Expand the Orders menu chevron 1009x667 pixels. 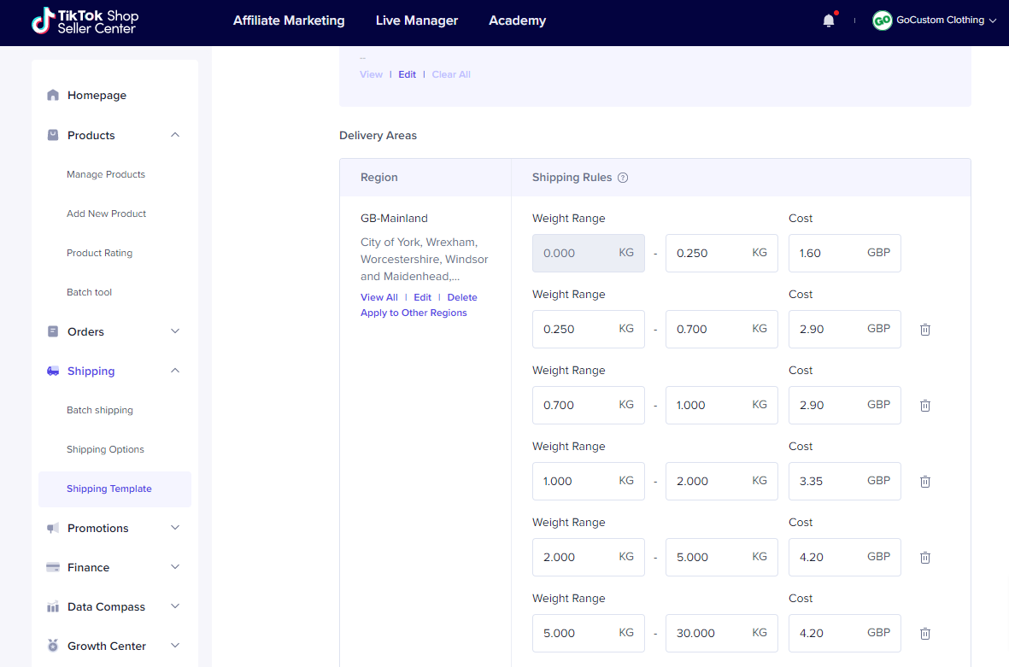(x=175, y=331)
